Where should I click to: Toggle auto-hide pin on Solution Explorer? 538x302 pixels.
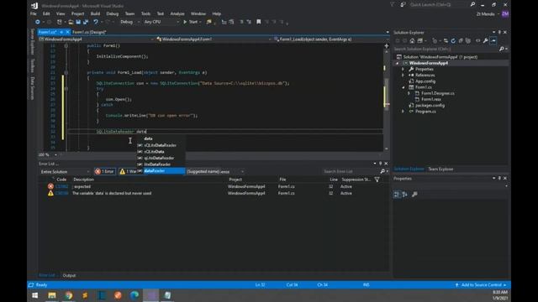click(499, 32)
